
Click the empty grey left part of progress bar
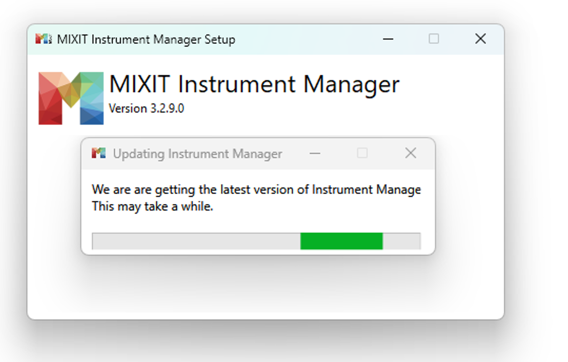point(195,241)
